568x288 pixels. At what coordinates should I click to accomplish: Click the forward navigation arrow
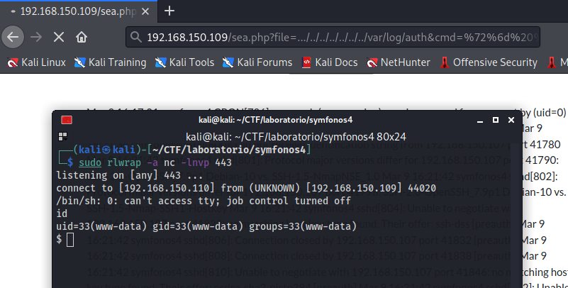(x=35, y=37)
